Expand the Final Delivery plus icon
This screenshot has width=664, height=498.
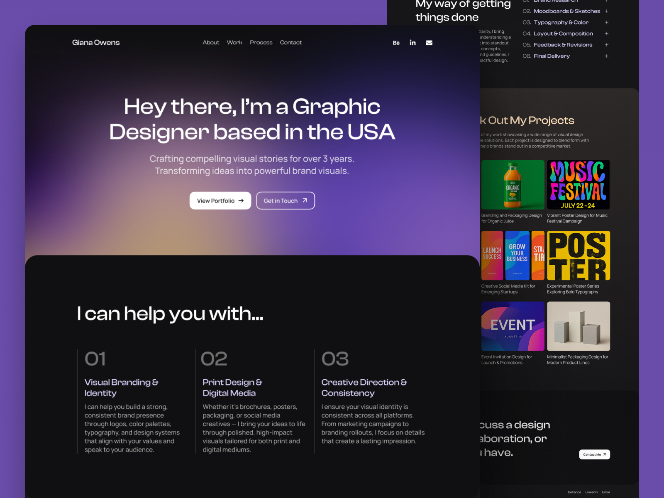tap(606, 56)
